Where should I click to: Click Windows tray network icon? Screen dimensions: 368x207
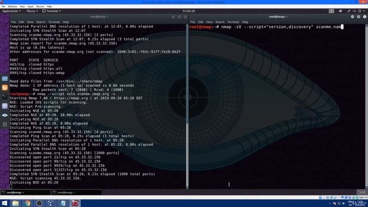coord(339,203)
